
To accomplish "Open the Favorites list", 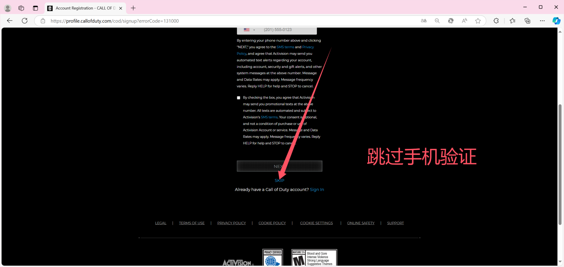I will tap(513, 21).
